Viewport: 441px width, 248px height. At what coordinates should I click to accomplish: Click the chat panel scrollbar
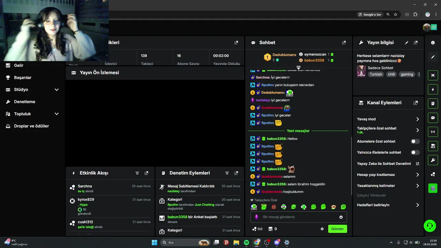pos(351,165)
